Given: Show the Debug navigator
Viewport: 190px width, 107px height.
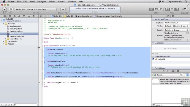Looking at the screenshot, I should pyautogui.click(x=24, y=16).
